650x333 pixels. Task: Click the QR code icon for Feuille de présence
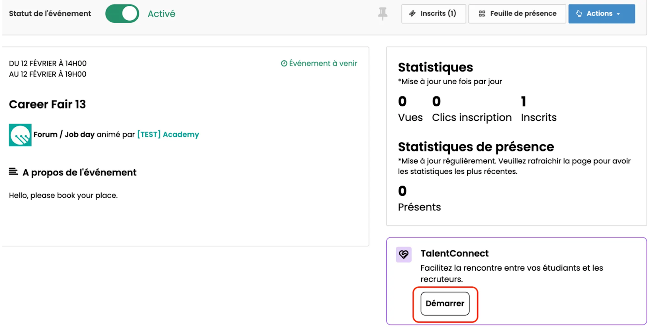coord(482,14)
